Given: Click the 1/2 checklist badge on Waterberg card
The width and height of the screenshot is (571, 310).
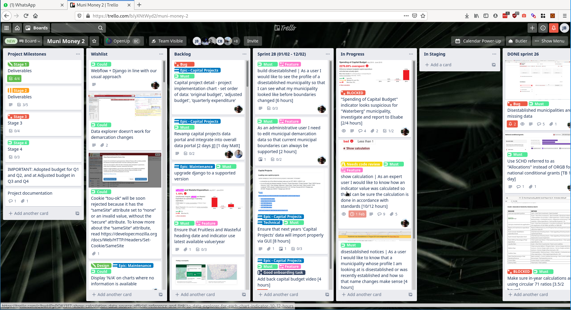Looking at the screenshot, I should pyautogui.click(x=388, y=131).
